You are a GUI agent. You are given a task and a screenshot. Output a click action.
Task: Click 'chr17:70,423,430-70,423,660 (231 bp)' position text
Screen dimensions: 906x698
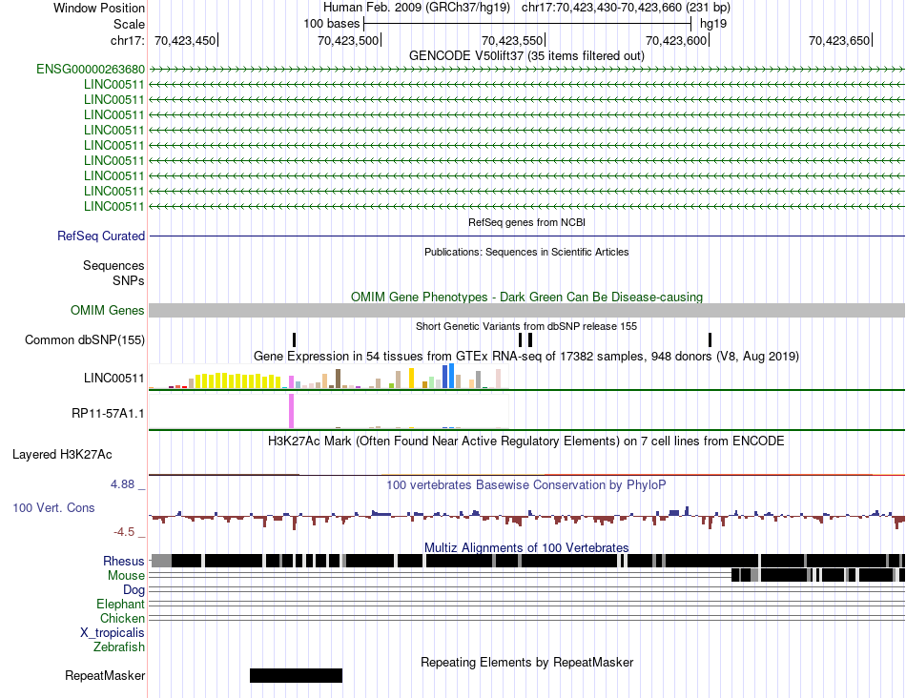coord(626,8)
